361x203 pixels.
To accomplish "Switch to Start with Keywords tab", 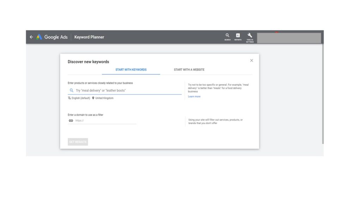I will tap(131, 70).
